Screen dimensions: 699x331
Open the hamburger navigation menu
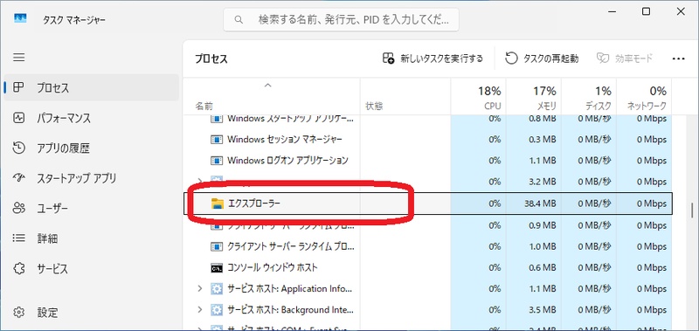click(18, 58)
